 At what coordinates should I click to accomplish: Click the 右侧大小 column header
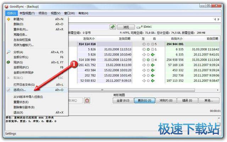[x=177, y=39]
